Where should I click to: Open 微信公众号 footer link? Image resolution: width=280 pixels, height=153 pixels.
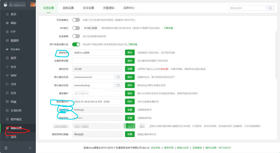tap(183, 148)
